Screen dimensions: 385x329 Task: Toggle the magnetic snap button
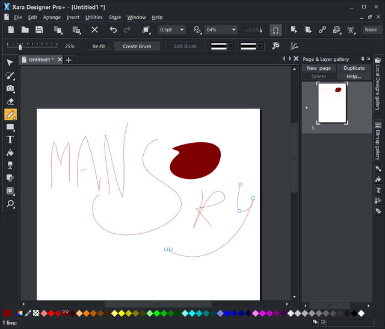tap(275, 30)
